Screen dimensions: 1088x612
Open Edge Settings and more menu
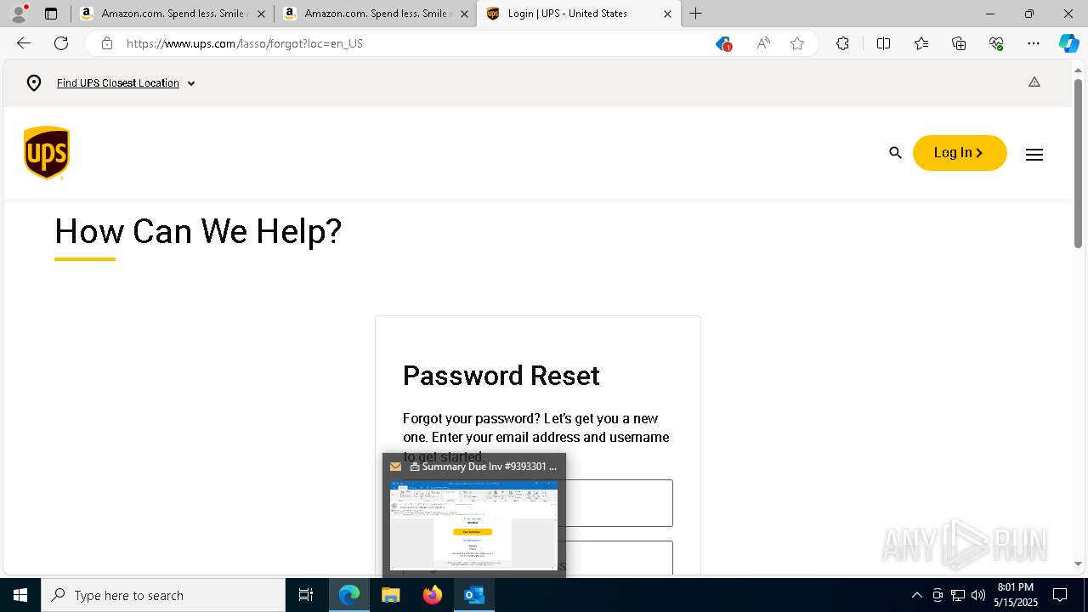coord(1034,43)
